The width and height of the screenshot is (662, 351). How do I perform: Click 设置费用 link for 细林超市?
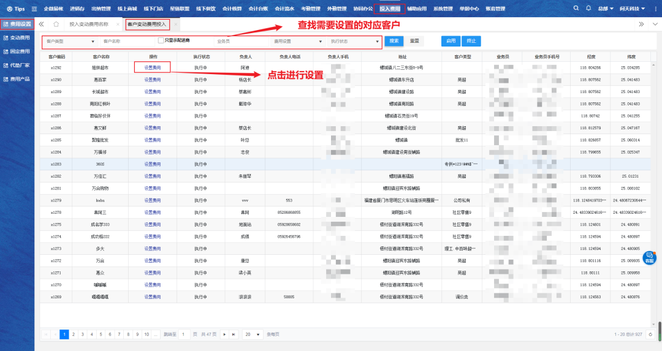(x=152, y=67)
